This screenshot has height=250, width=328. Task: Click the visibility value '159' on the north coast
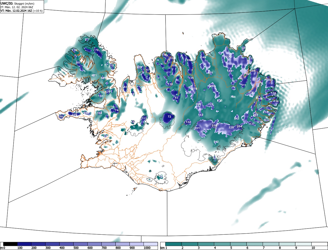164,55
